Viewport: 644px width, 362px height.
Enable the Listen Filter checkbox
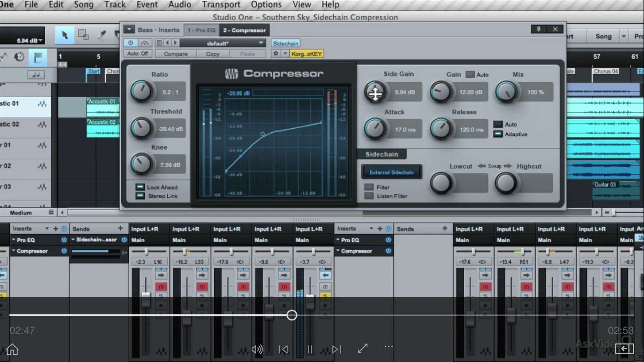coord(369,196)
